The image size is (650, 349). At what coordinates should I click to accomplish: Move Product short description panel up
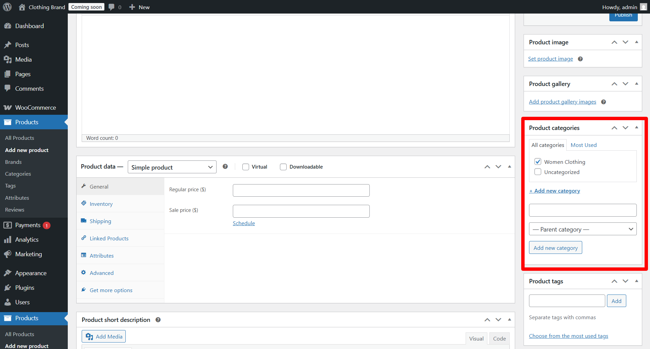tap(487, 320)
